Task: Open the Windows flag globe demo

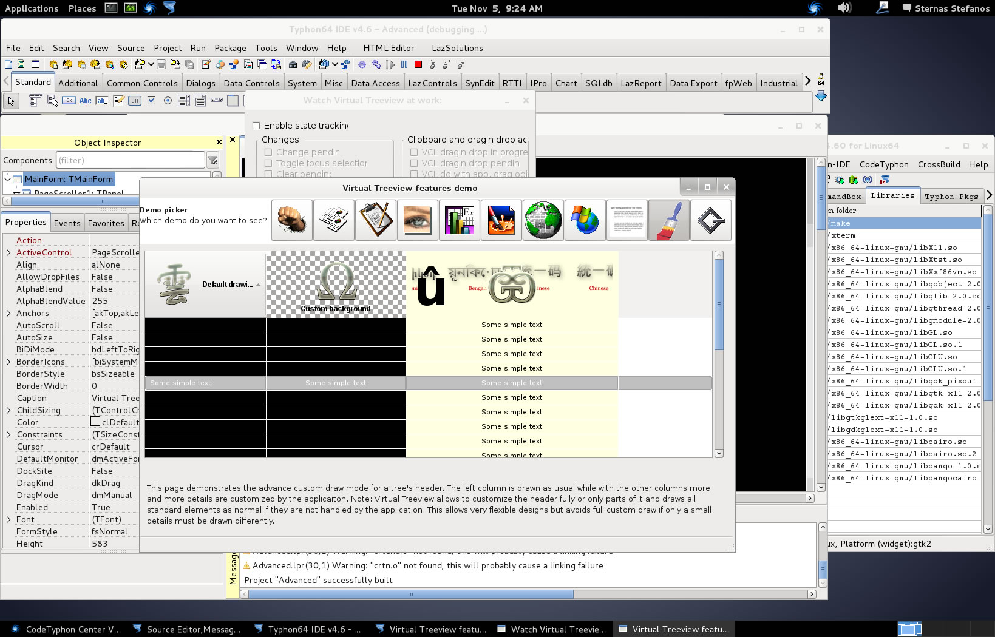Action: tap(585, 220)
